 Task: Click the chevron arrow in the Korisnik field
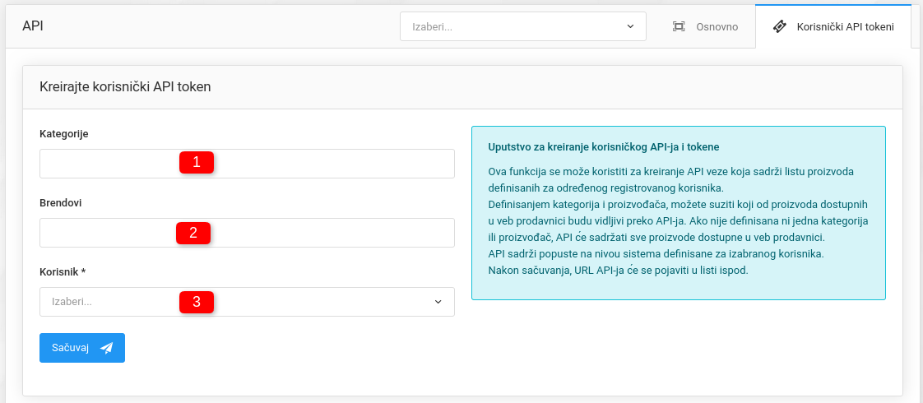(x=438, y=302)
